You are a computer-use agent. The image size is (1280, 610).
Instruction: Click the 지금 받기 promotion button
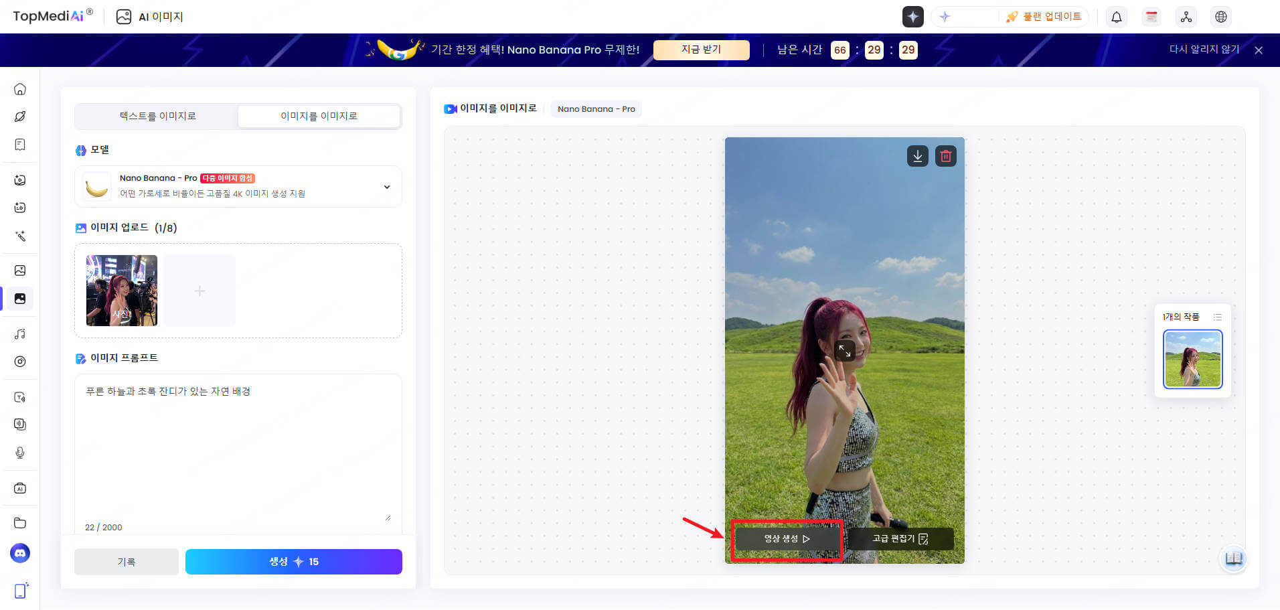tap(701, 50)
